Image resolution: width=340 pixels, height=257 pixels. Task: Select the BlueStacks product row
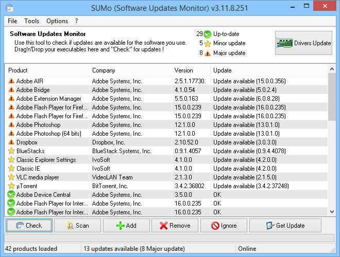166,151
